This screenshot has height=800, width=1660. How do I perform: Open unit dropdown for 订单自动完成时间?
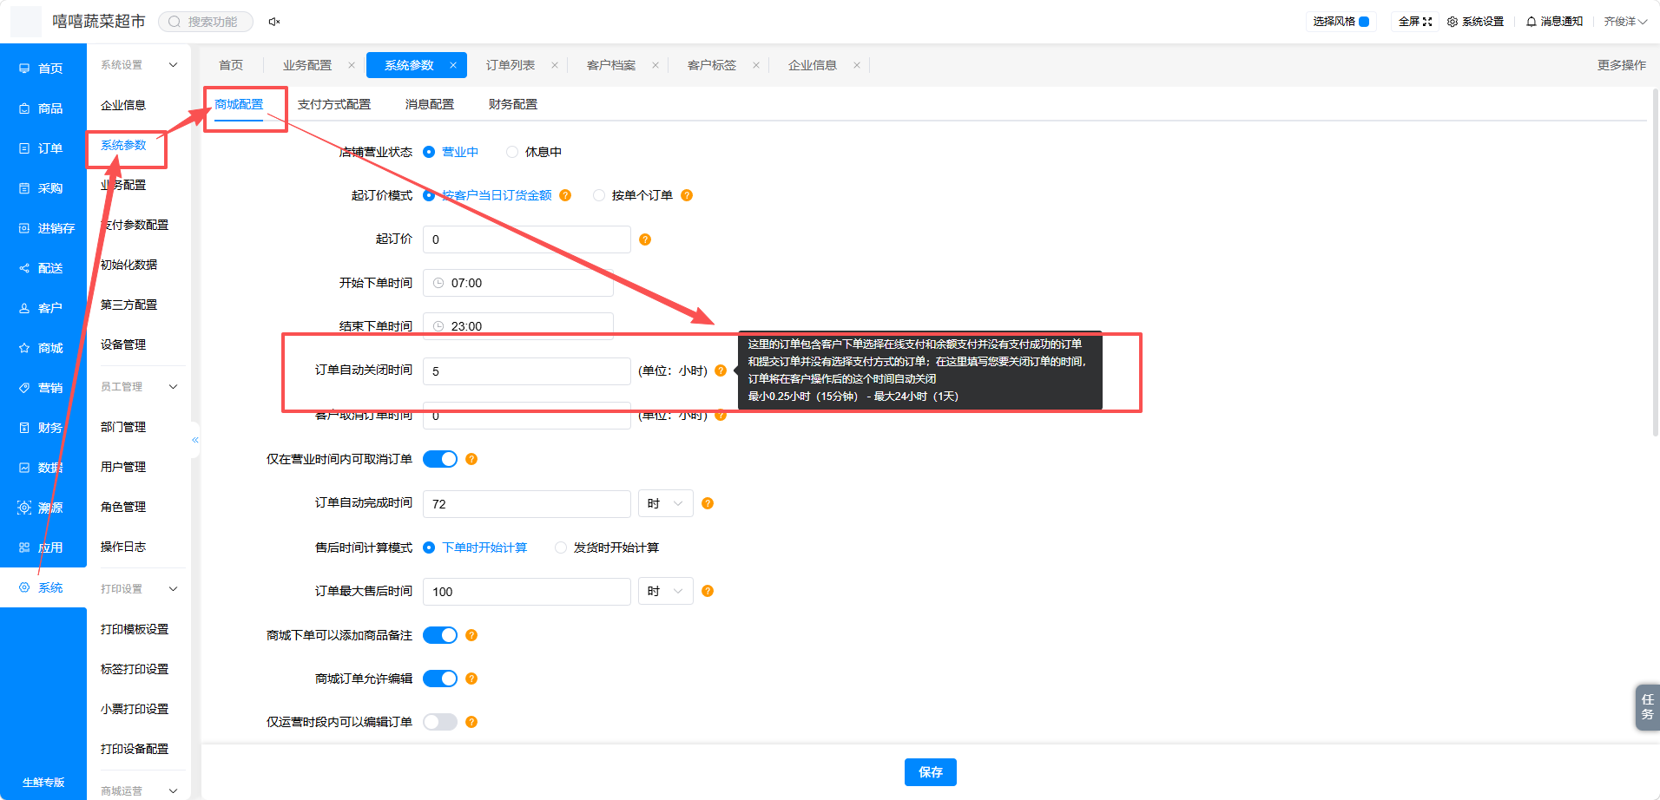[666, 503]
